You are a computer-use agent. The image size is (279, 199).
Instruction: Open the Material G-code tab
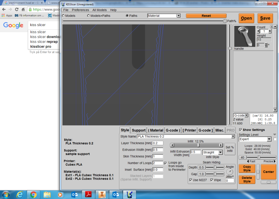tap(173, 130)
